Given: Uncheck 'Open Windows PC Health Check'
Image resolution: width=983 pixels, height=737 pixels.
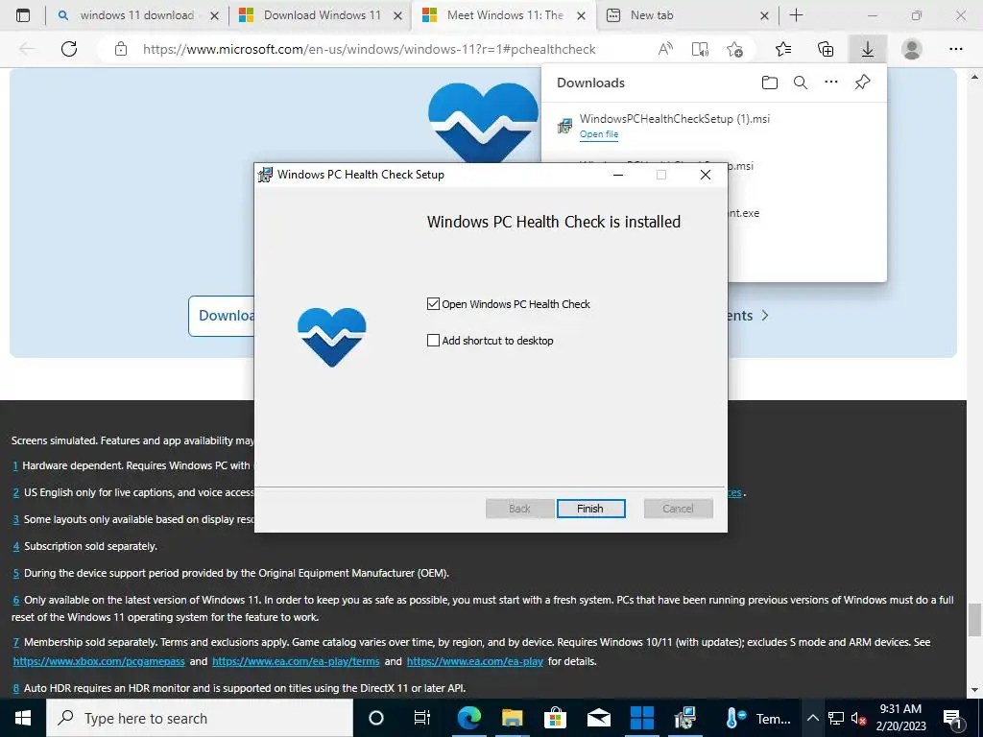Looking at the screenshot, I should (433, 304).
